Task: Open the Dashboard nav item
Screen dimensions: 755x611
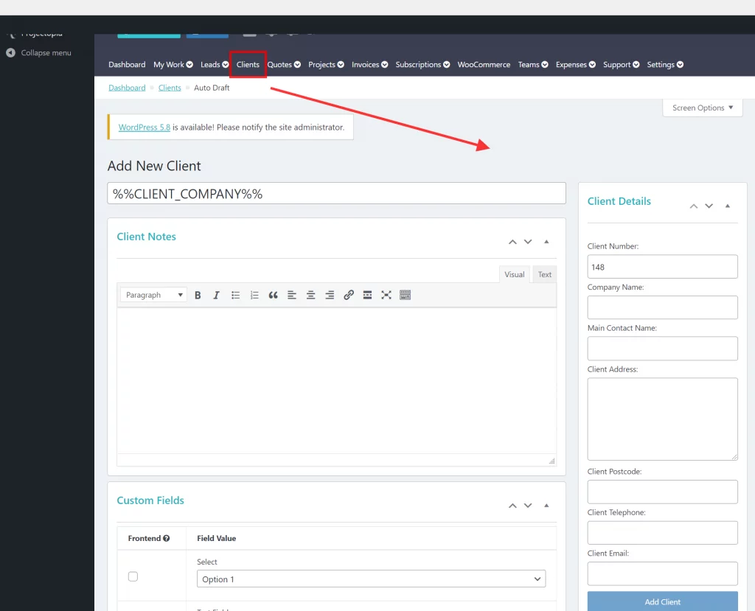Action: (x=127, y=65)
